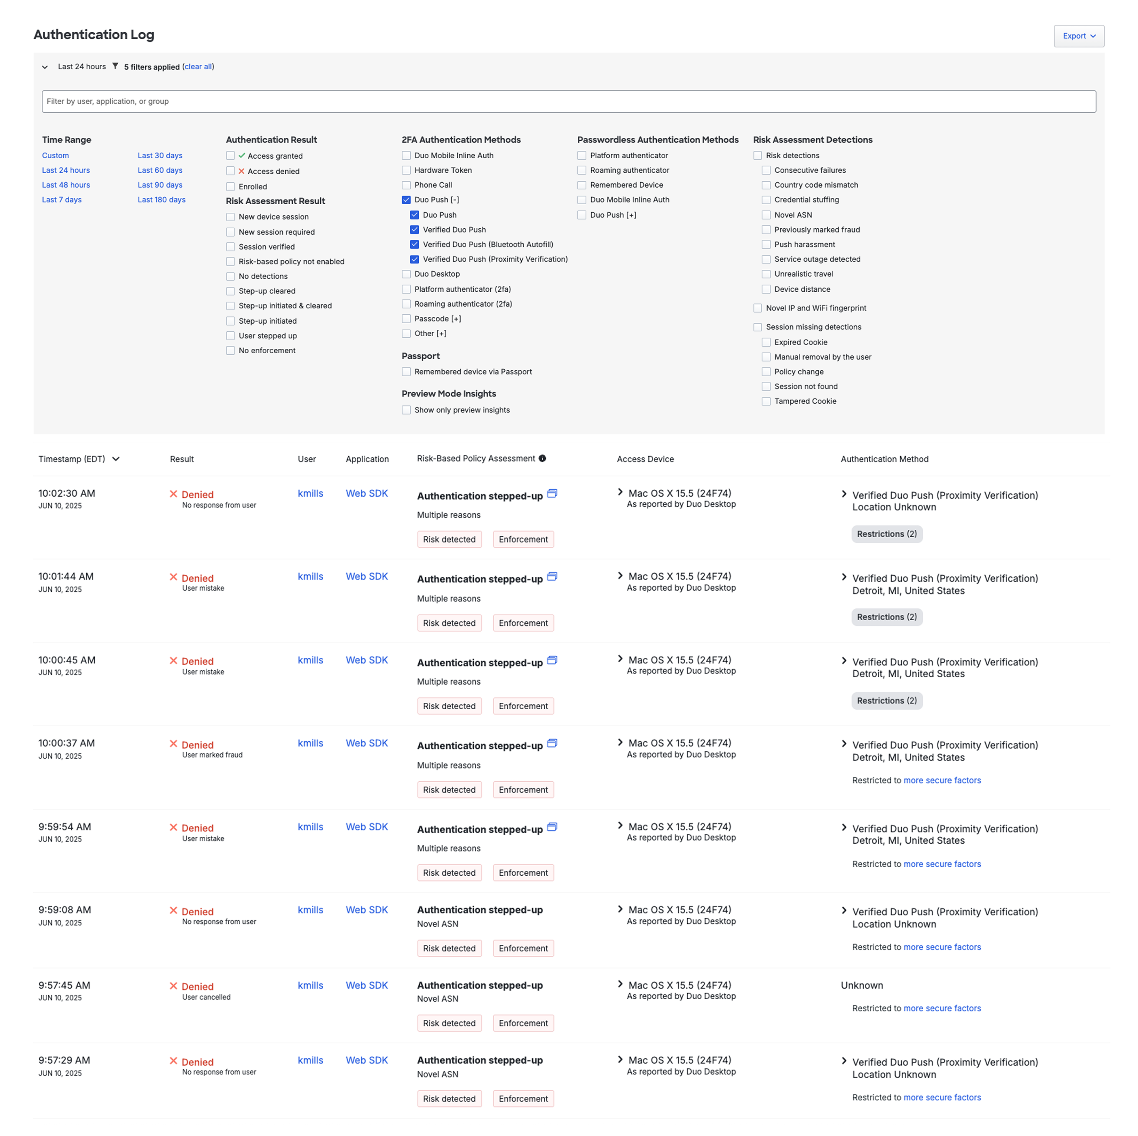This screenshot has height=1136, width=1138.
Task: Choose the Last 30 days range
Action: tap(160, 156)
